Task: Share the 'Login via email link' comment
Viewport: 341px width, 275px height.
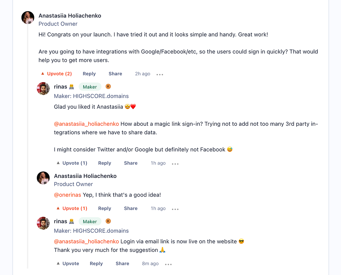Action: pyautogui.click(x=122, y=263)
